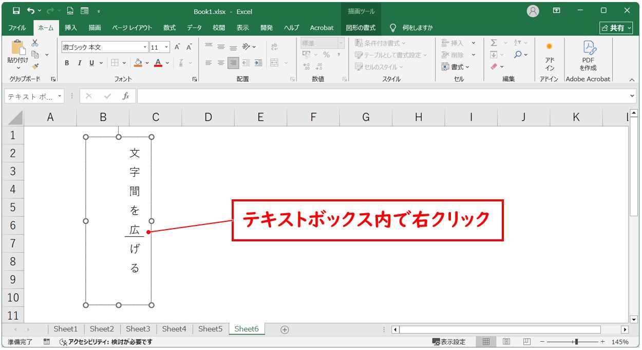Image resolution: width=642 pixels, height=350 pixels.
Task: Switch to Page Layout view
Action: [x=506, y=342]
